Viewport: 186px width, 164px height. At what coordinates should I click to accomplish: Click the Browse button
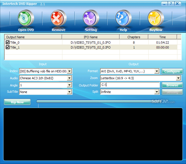click(172, 85)
